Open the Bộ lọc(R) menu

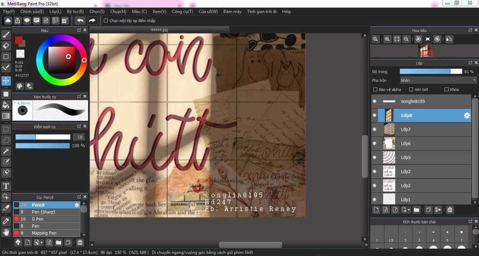pyautogui.click(x=75, y=12)
